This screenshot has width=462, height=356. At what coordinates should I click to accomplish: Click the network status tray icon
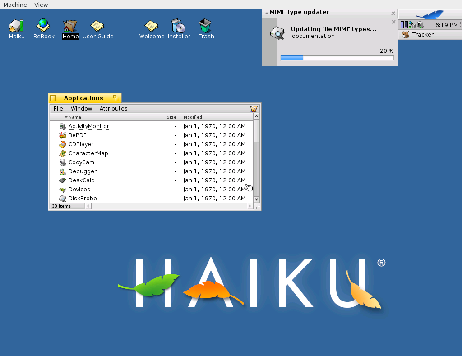[x=412, y=25]
